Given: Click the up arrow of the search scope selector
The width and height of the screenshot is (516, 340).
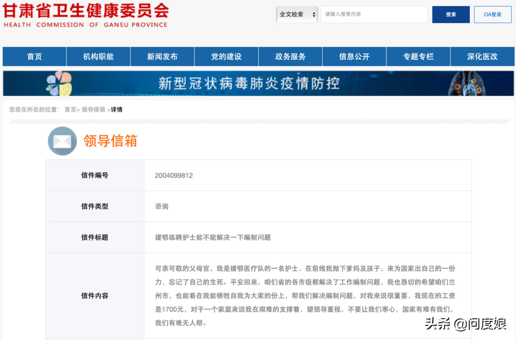Looking at the screenshot, I should click(313, 12).
